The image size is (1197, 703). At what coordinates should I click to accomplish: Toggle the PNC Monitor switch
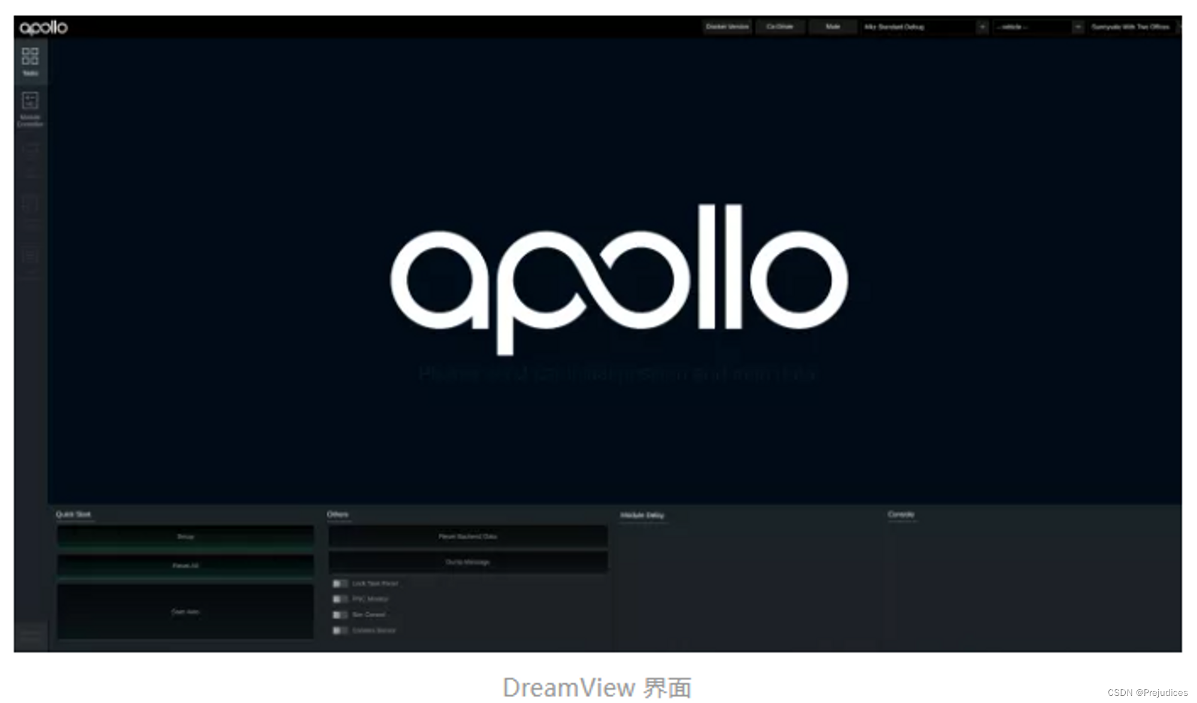340,599
